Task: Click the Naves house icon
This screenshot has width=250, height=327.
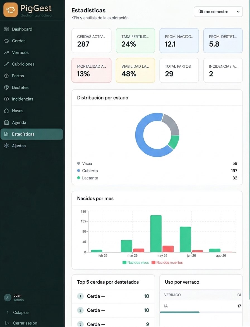Action: (x=6, y=111)
